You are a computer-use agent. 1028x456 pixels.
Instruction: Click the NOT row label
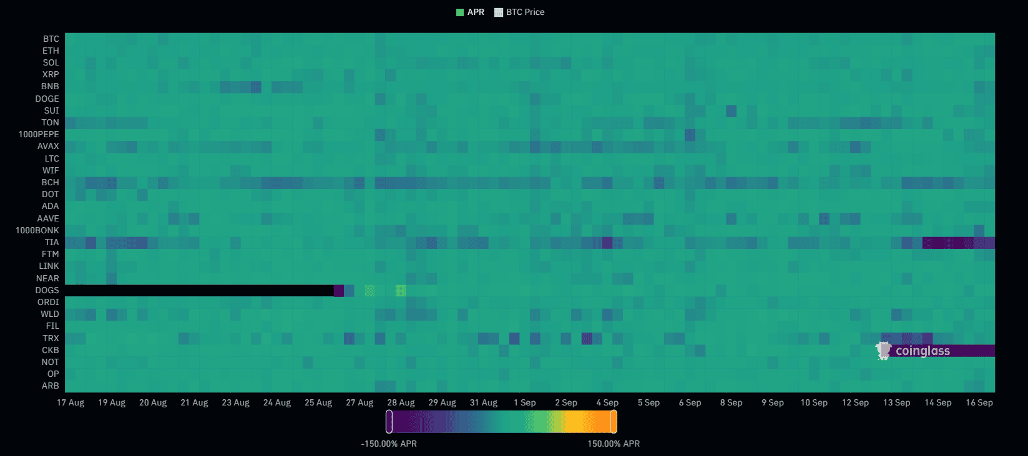click(51, 362)
